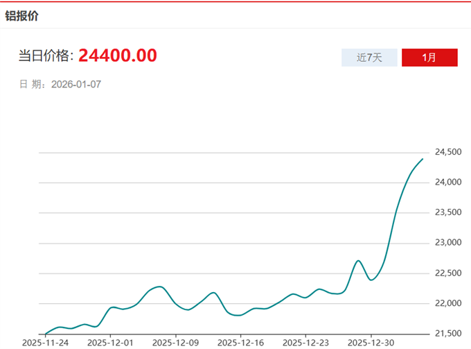This screenshot has width=471, height=349.
Task: Select the 23,500 y-axis value
Action: [x=447, y=212]
